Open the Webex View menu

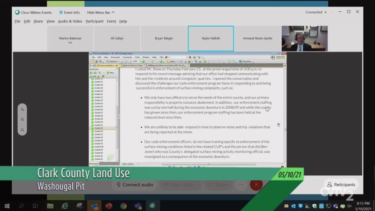51,21
